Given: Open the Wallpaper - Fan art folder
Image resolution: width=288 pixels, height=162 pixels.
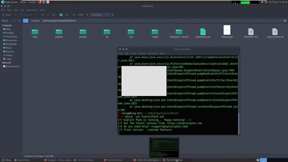Looking at the screenshot, I should (179, 33).
